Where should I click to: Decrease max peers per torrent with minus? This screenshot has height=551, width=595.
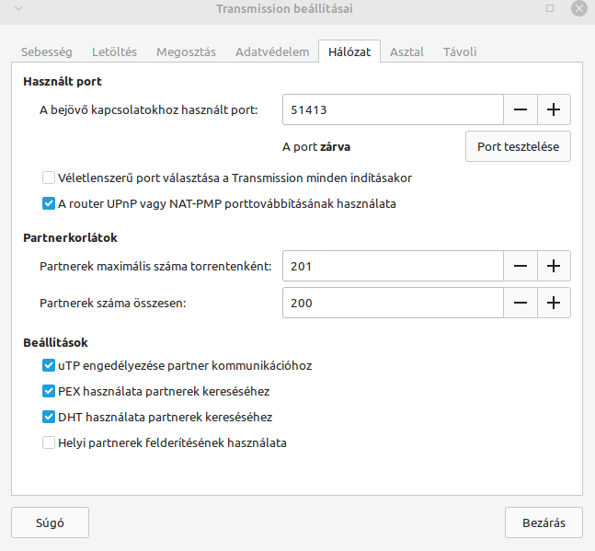[x=521, y=266]
